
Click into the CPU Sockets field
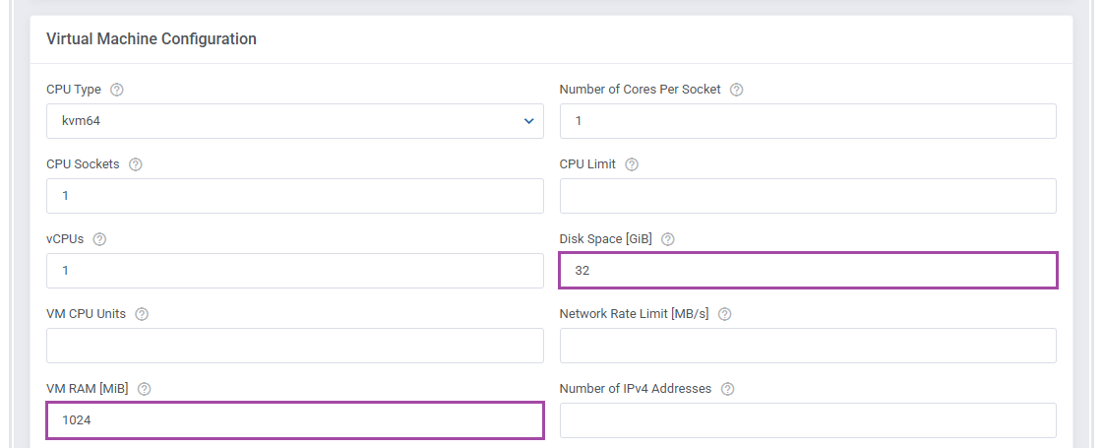click(x=294, y=196)
